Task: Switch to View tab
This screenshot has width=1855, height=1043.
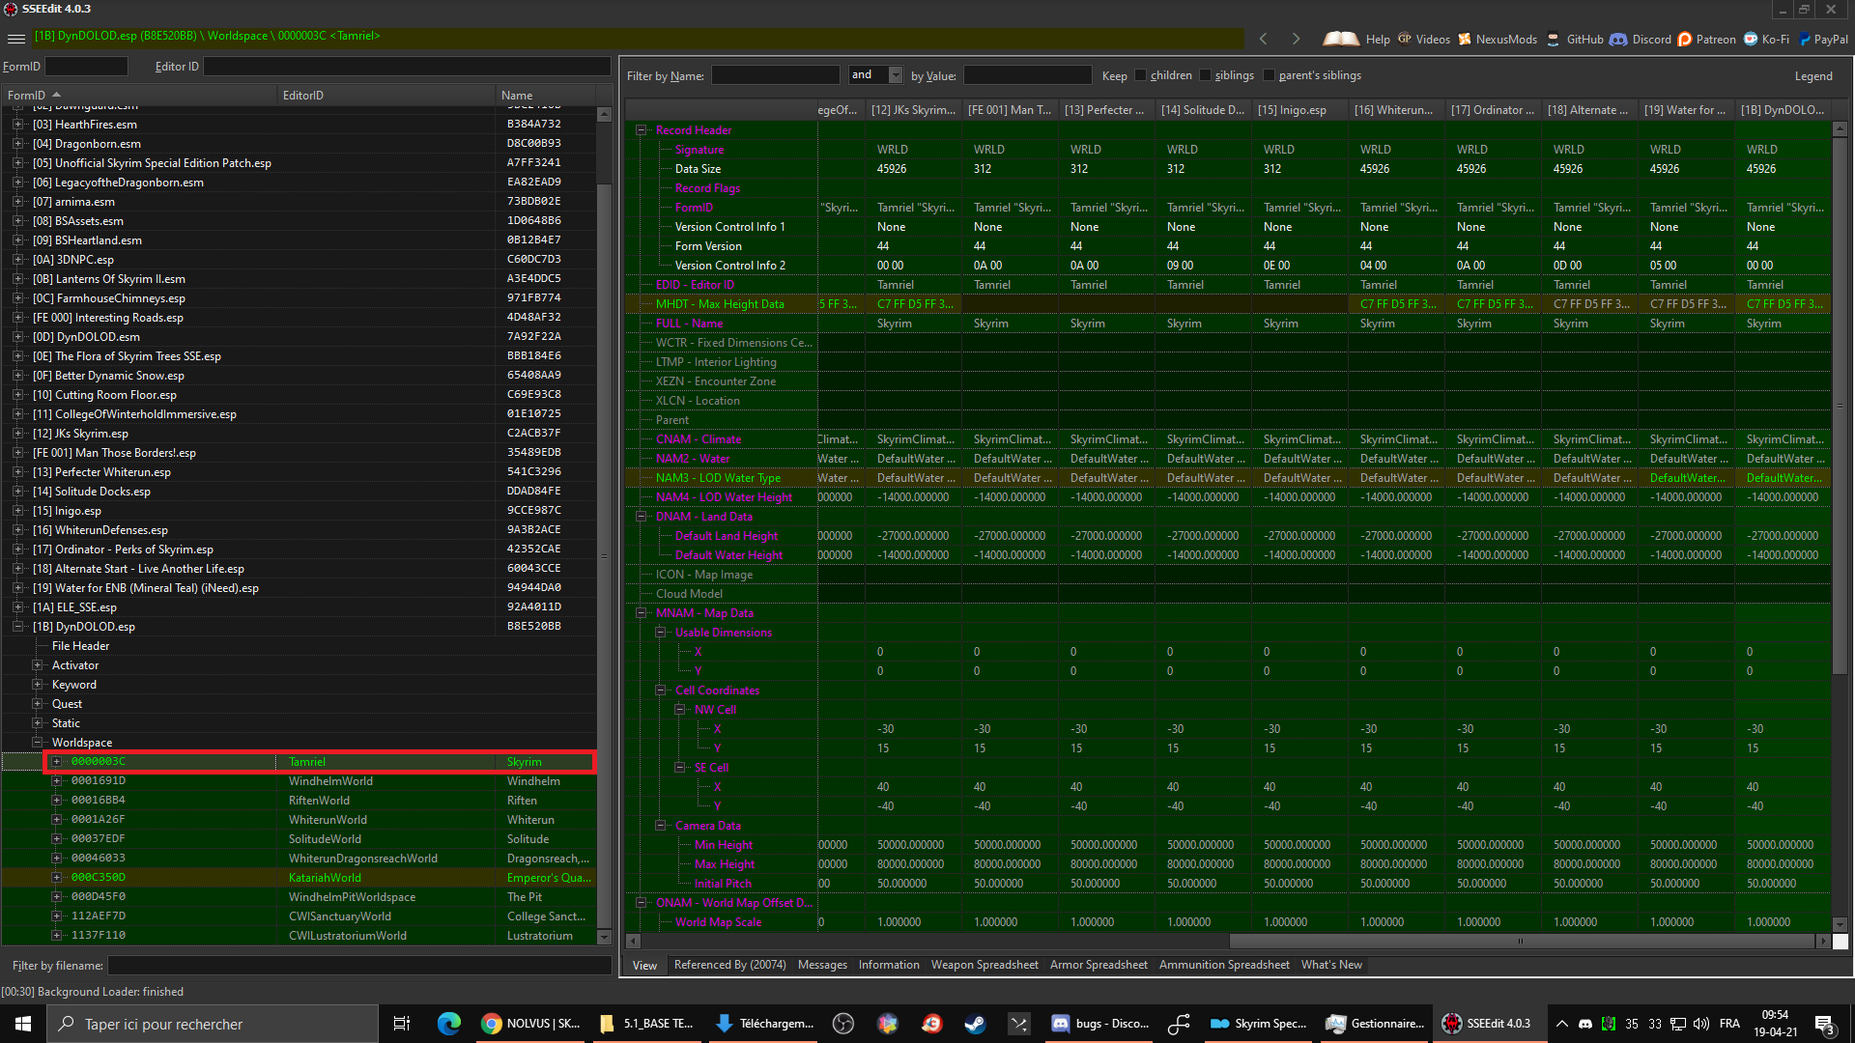Action: click(x=644, y=965)
